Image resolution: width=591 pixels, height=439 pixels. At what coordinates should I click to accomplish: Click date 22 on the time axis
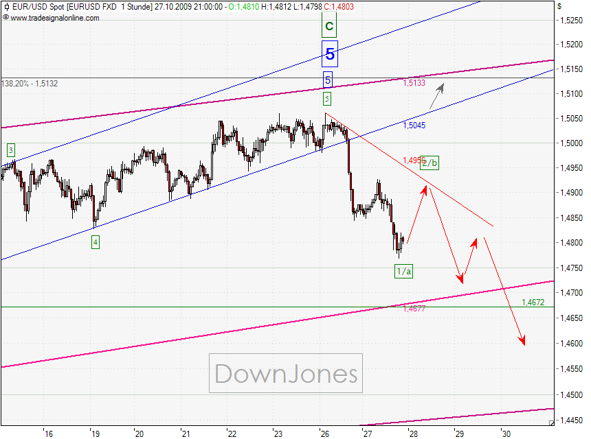tap(232, 434)
